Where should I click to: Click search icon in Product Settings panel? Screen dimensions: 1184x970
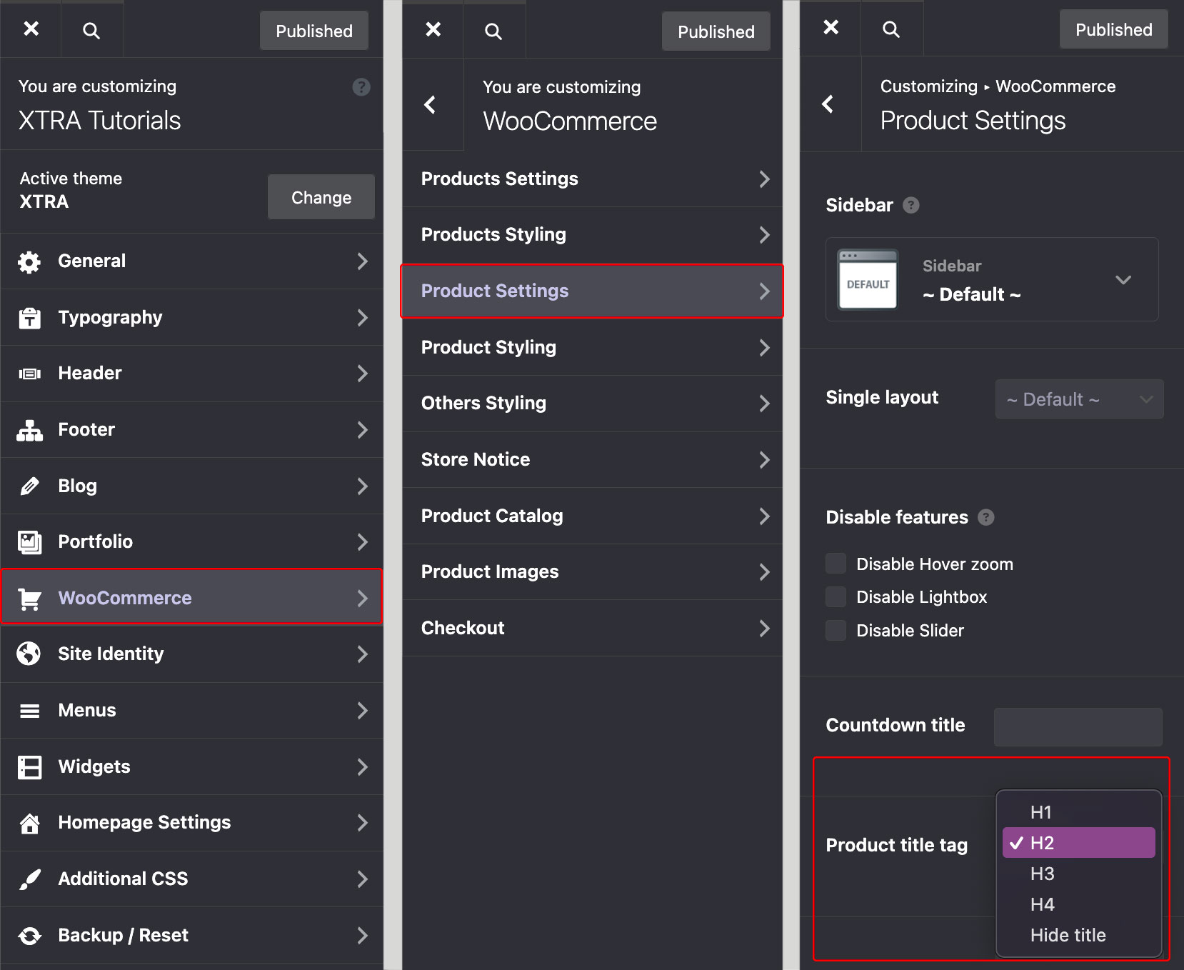tap(890, 29)
